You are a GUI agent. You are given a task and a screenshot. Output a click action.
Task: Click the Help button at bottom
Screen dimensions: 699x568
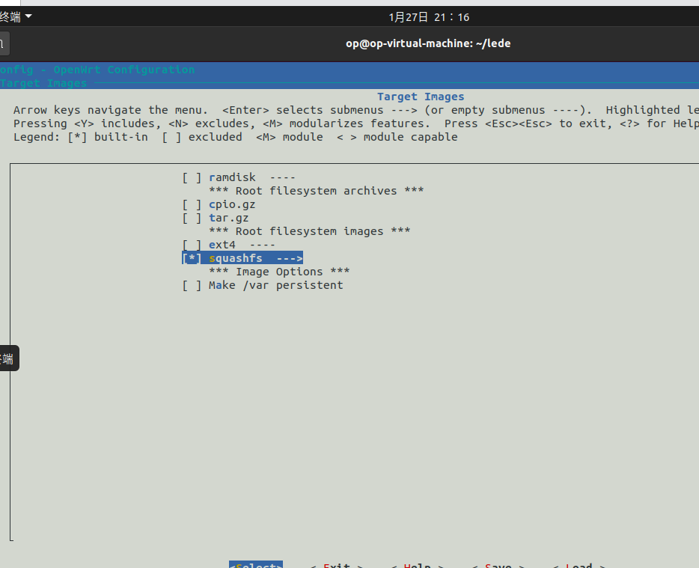(418, 564)
